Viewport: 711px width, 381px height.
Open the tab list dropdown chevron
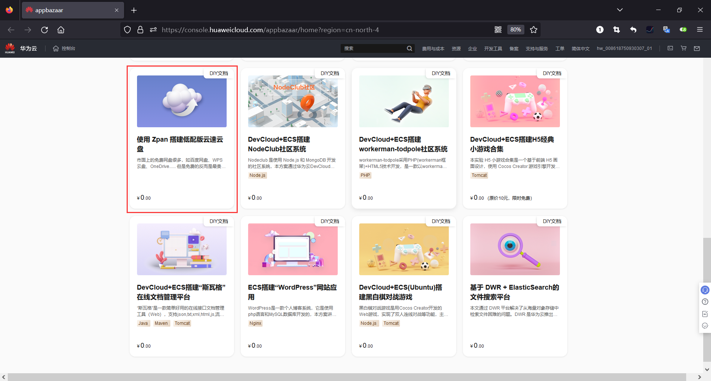(x=620, y=10)
